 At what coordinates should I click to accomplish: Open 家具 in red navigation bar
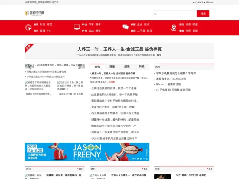point(149,31)
